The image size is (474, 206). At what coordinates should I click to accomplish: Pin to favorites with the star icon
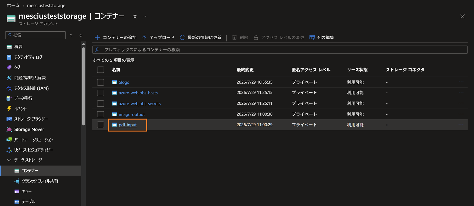[x=135, y=16]
